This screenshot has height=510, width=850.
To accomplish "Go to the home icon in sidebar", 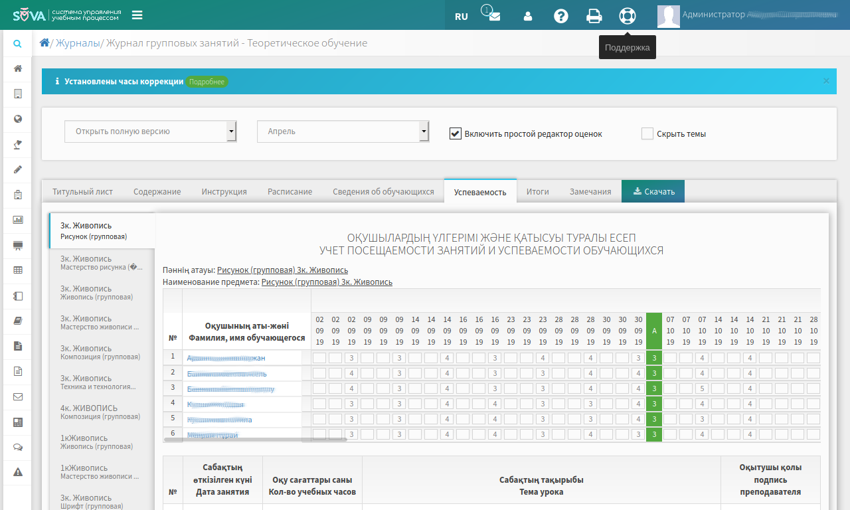I will [18, 68].
